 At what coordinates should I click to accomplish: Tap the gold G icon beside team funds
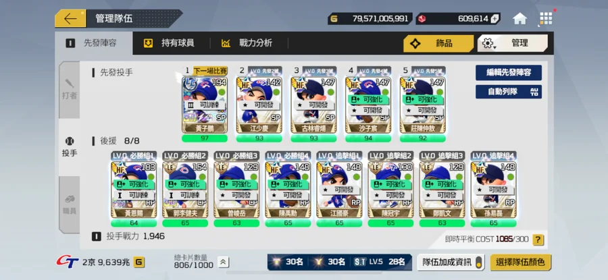(138, 262)
